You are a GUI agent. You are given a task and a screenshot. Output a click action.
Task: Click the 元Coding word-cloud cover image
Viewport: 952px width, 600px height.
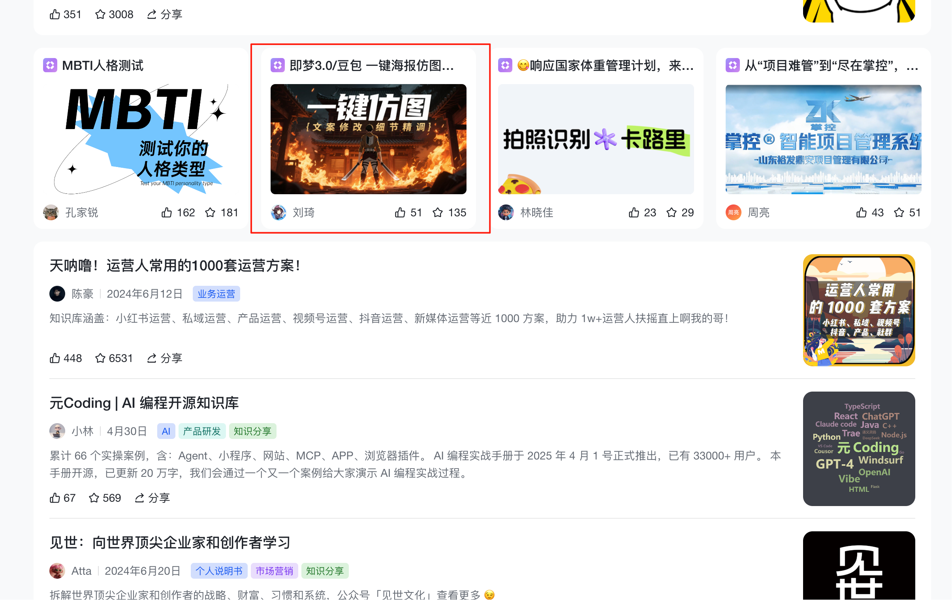tap(859, 449)
